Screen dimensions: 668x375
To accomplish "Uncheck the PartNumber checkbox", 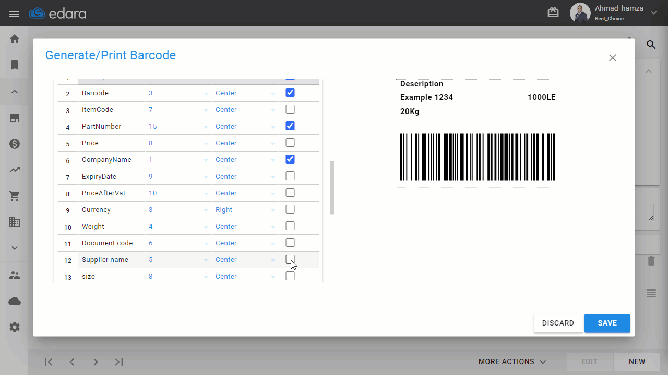I will coord(290,126).
